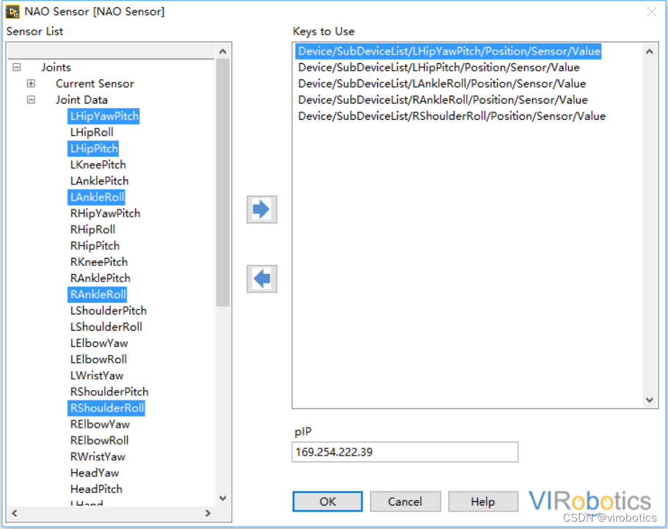Viewport: 668px width, 529px height.
Task: Select the LAnkleRoll key in Keys to Use
Action: pos(442,84)
